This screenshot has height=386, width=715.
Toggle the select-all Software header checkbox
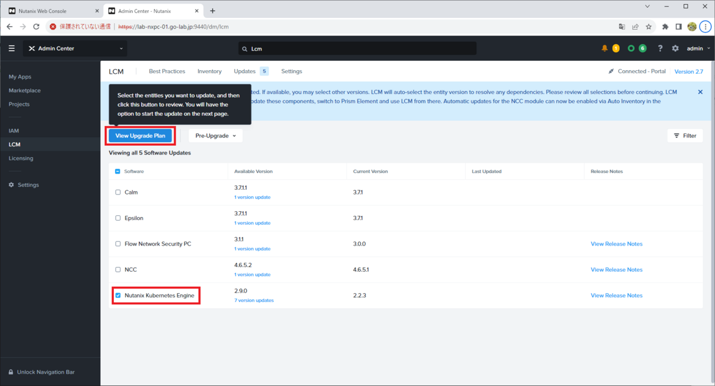pos(118,171)
